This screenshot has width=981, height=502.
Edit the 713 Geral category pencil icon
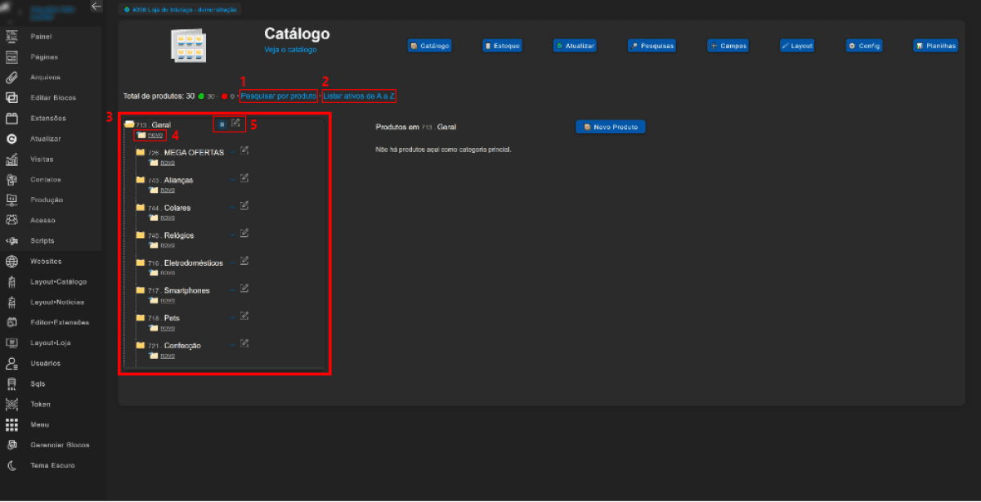235,123
